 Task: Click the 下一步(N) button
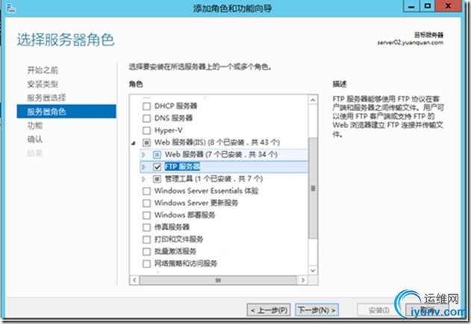317,310
